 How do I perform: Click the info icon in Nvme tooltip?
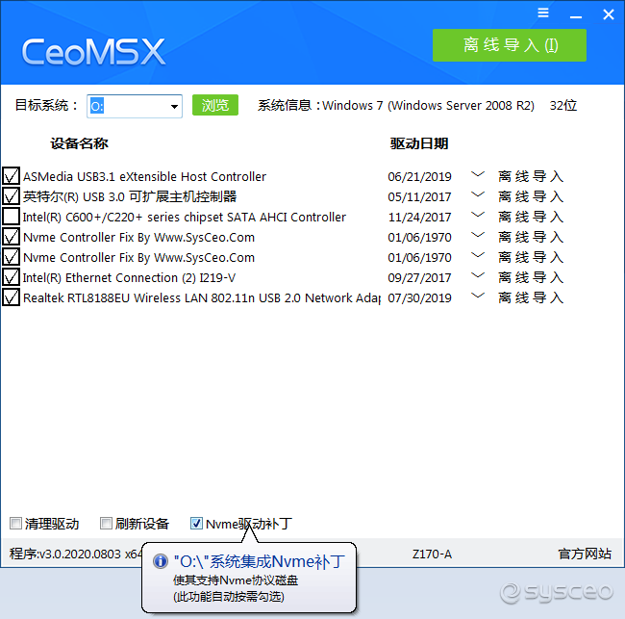[161, 561]
